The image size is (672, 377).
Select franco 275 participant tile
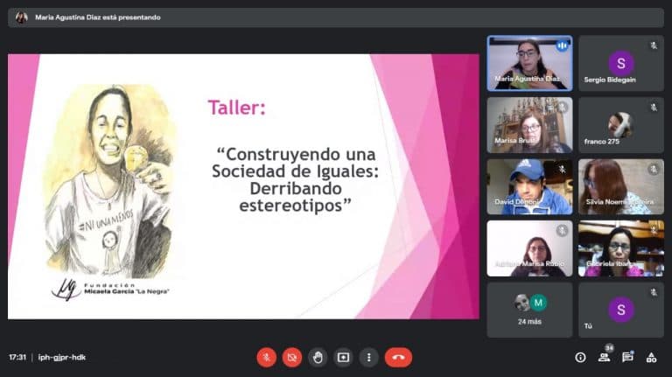[621, 125]
